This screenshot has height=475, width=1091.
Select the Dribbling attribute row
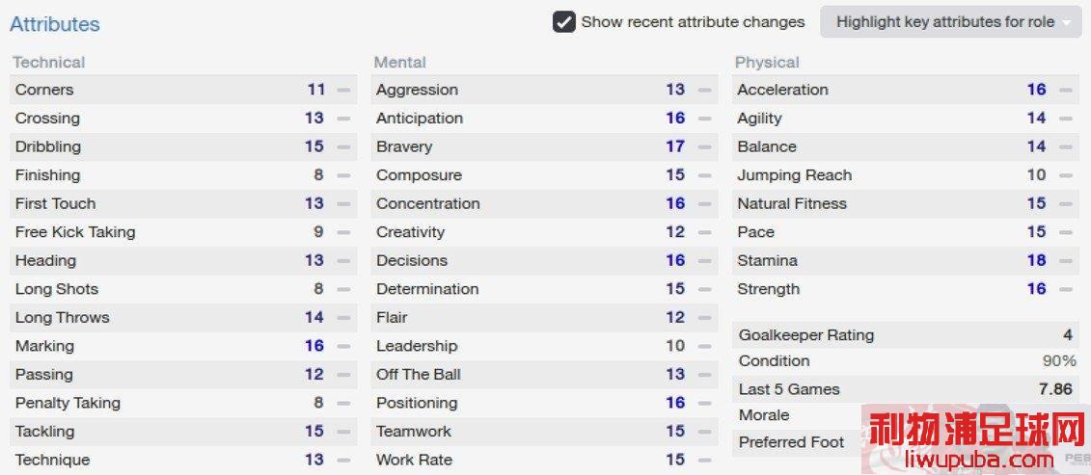[x=183, y=146]
